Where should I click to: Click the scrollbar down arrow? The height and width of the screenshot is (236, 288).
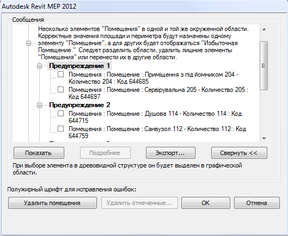click(264, 139)
